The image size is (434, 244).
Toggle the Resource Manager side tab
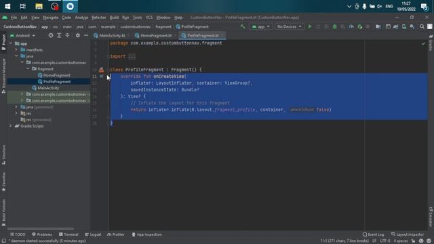(x=3, y=76)
